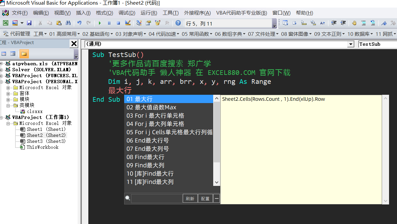
Task: Toggle Folders view with the highlighted folder icon
Action: tap(24, 54)
